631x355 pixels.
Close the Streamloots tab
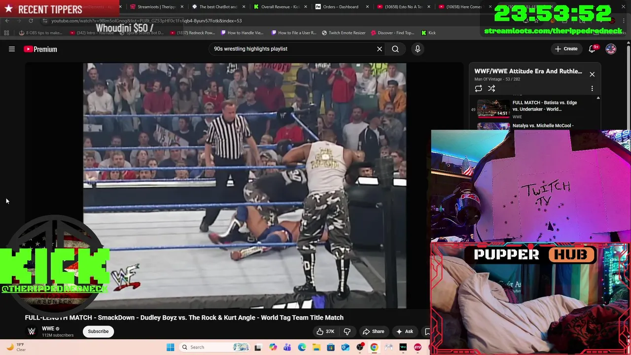coord(182,7)
